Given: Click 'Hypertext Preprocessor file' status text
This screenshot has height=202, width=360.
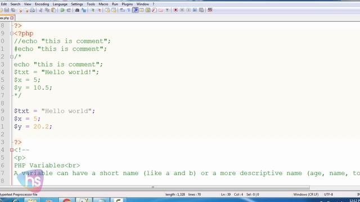Looking at the screenshot, I should [x=19, y=195].
